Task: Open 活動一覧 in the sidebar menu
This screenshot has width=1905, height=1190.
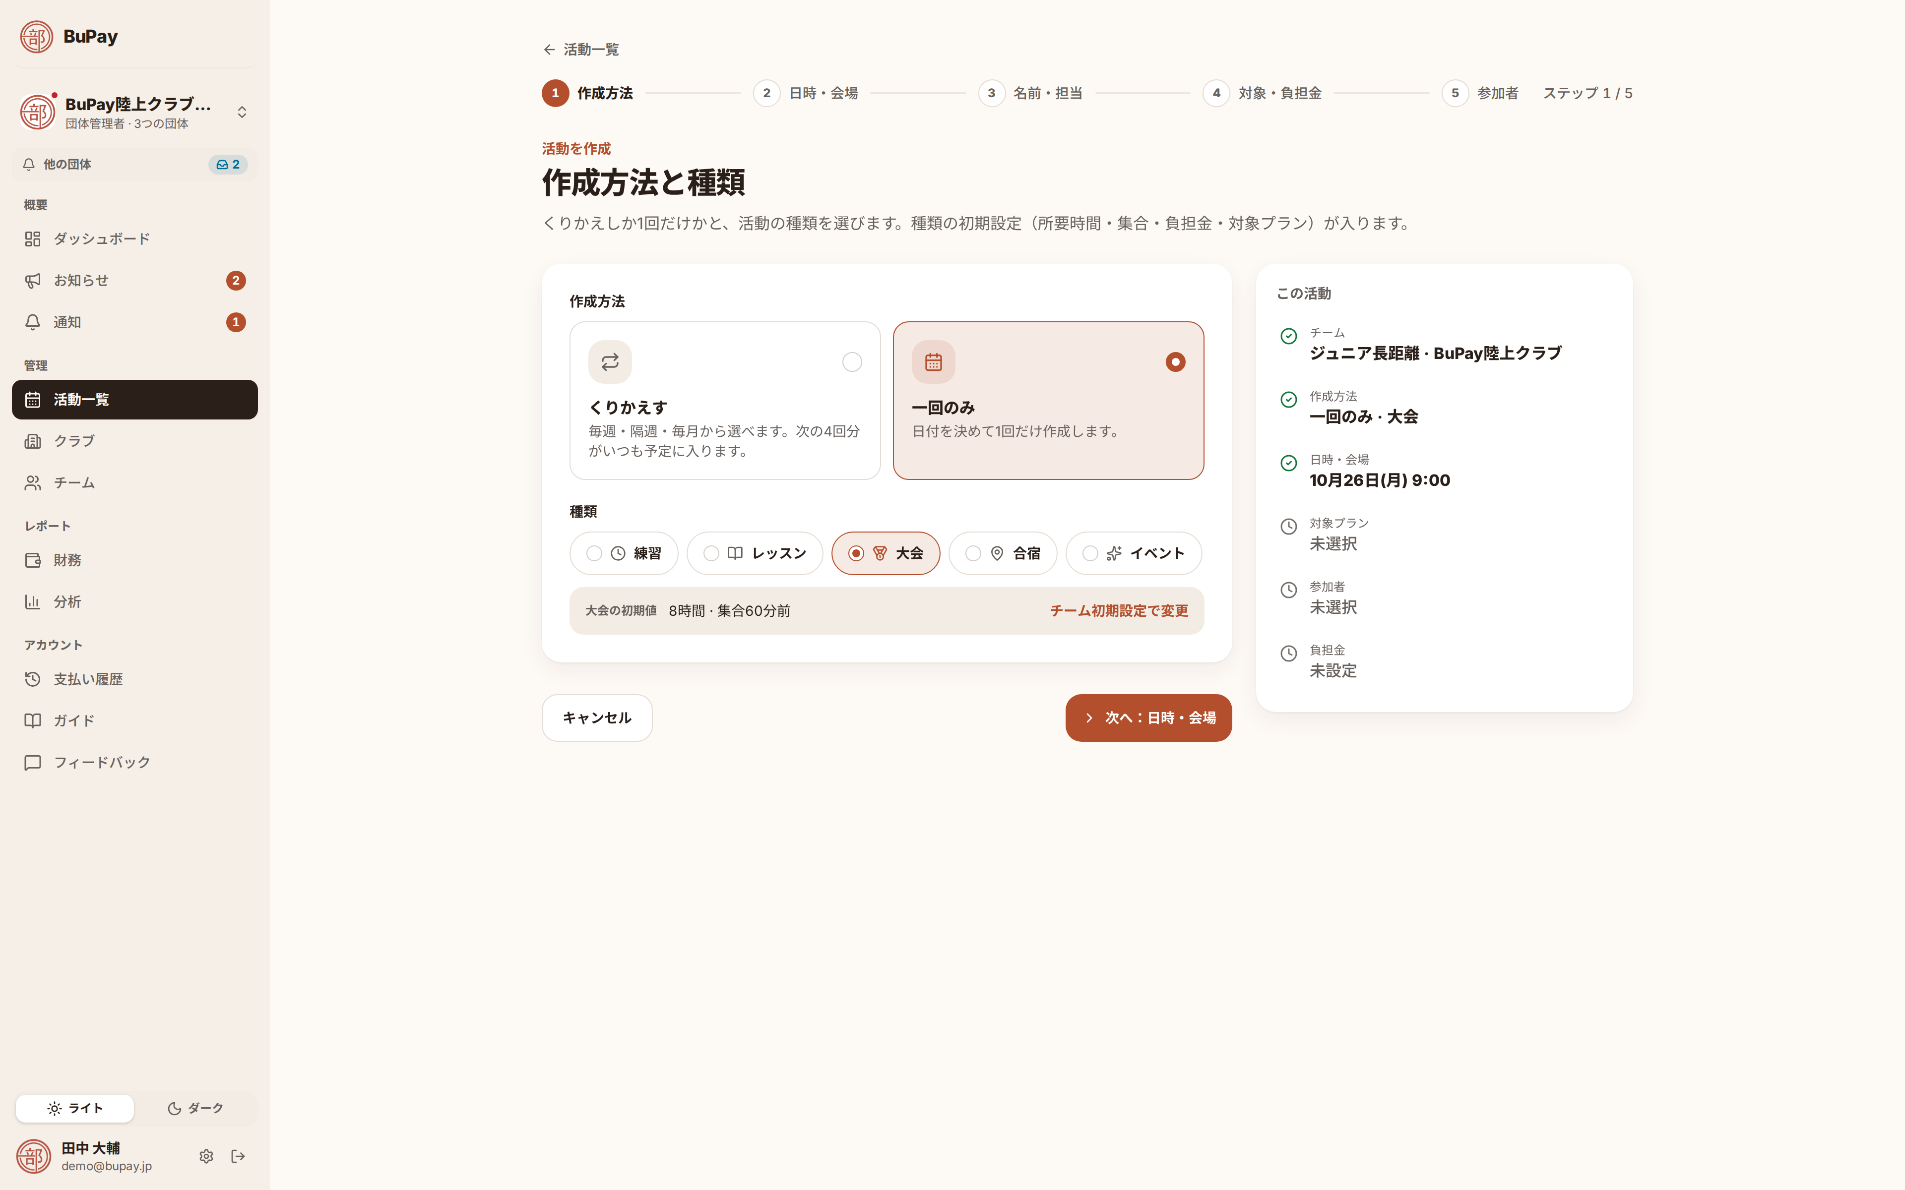Action: click(x=134, y=400)
